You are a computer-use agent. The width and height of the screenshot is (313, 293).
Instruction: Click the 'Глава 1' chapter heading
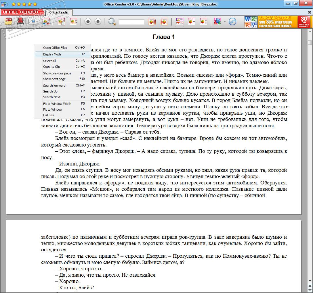pyautogui.click(x=164, y=37)
